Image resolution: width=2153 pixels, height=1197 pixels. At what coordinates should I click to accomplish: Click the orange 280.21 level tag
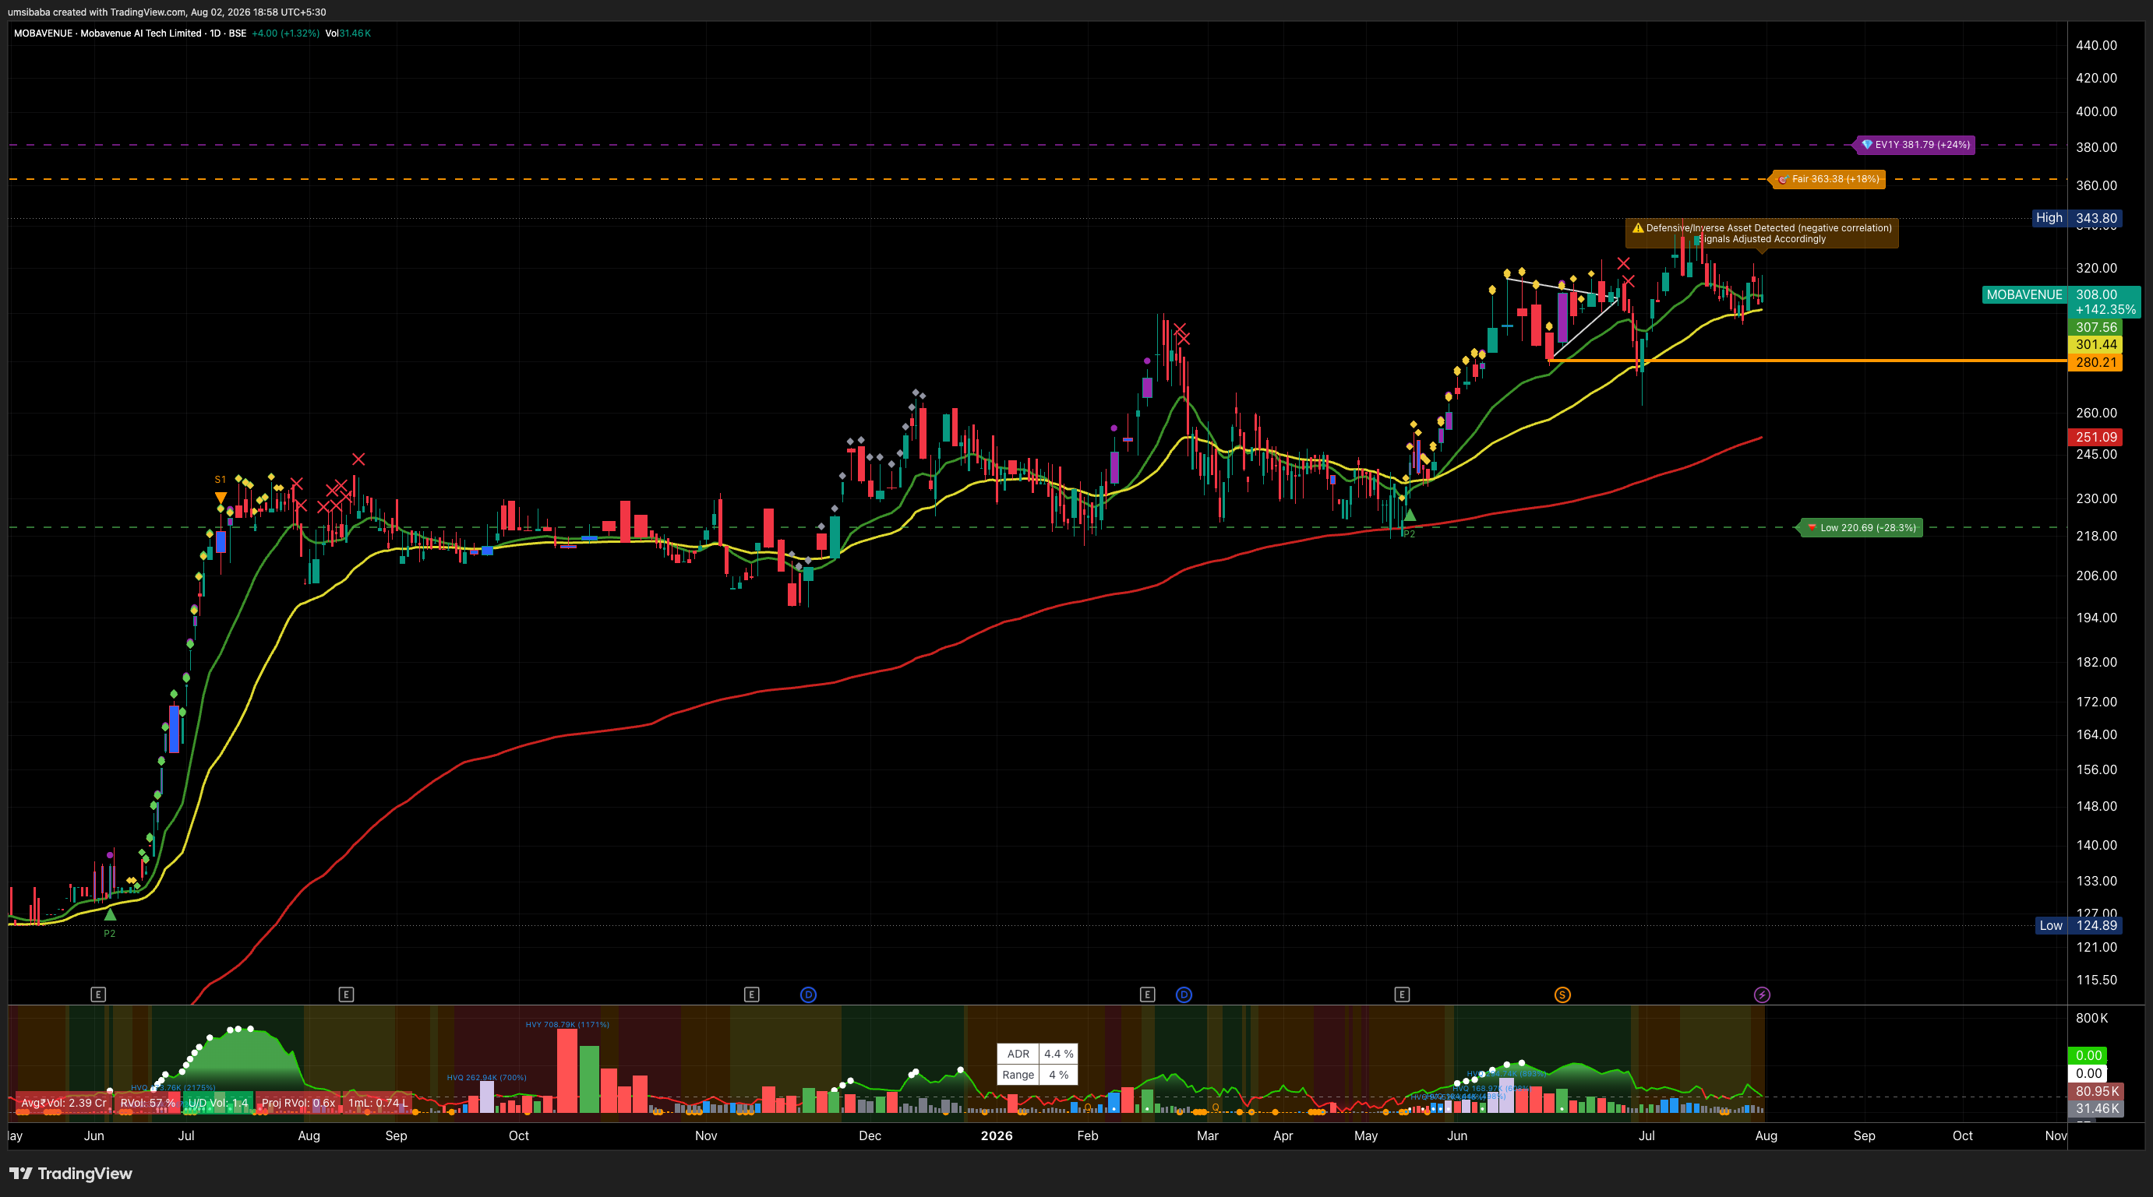2095,362
